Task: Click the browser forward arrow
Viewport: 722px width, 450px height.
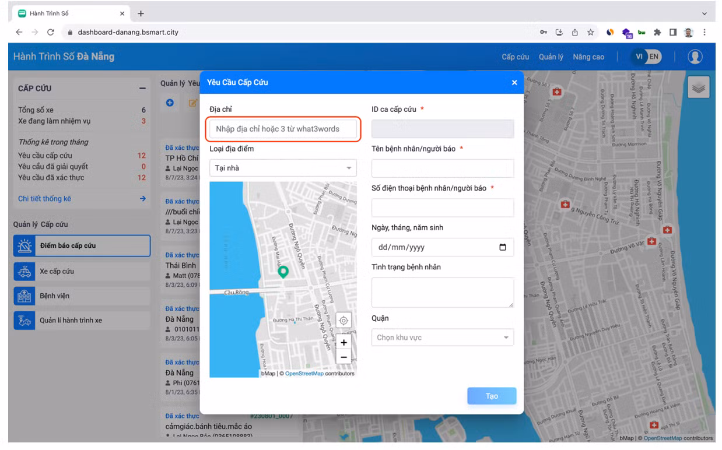Action: click(x=35, y=32)
